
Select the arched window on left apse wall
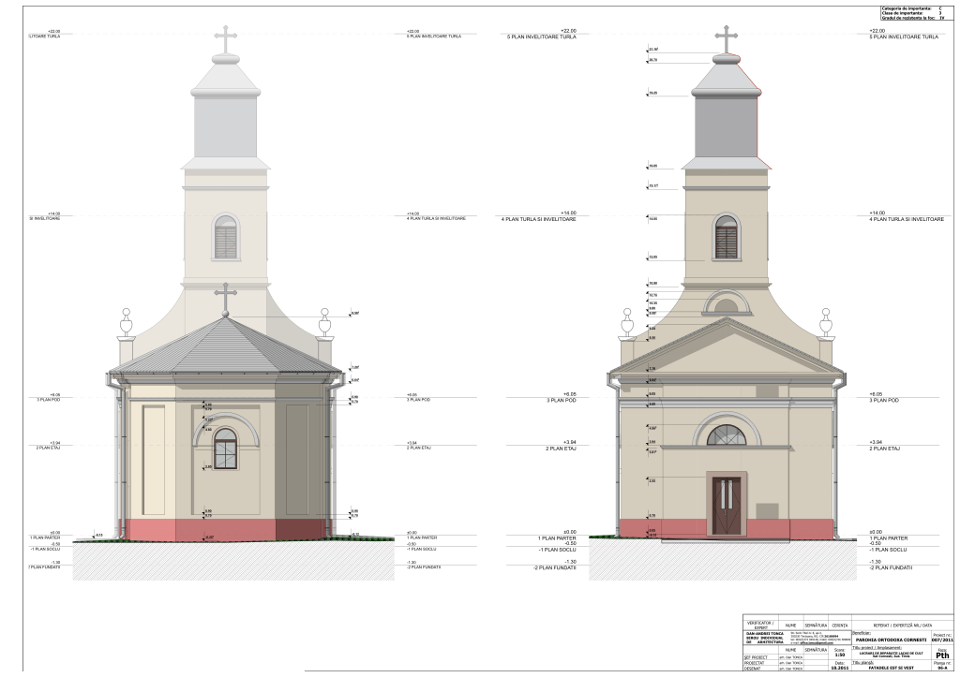[x=225, y=448]
